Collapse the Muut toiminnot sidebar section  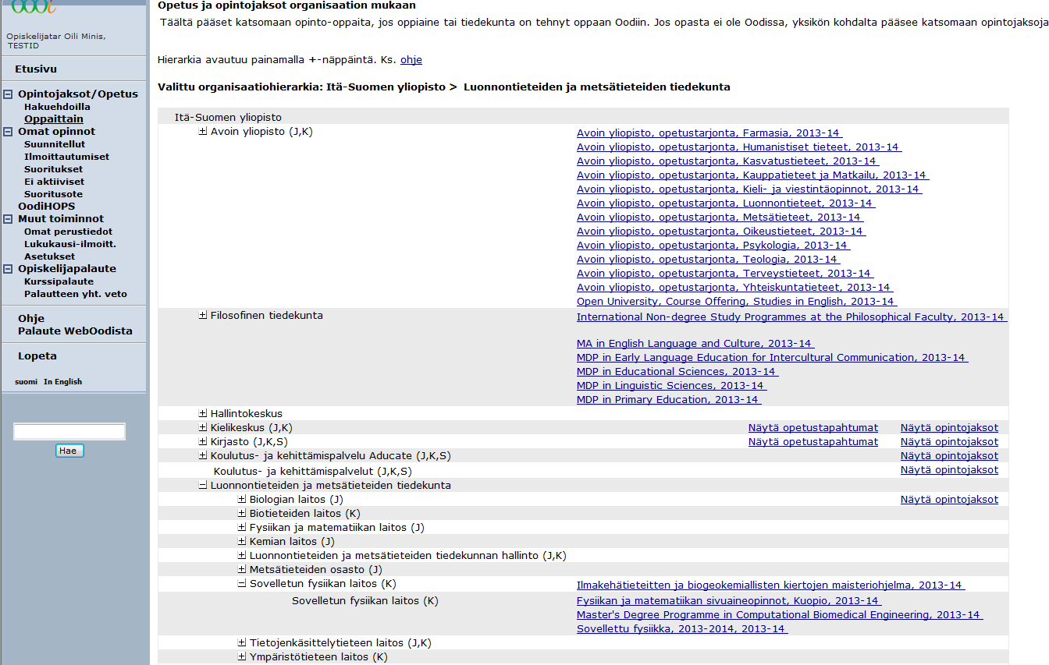(9, 219)
